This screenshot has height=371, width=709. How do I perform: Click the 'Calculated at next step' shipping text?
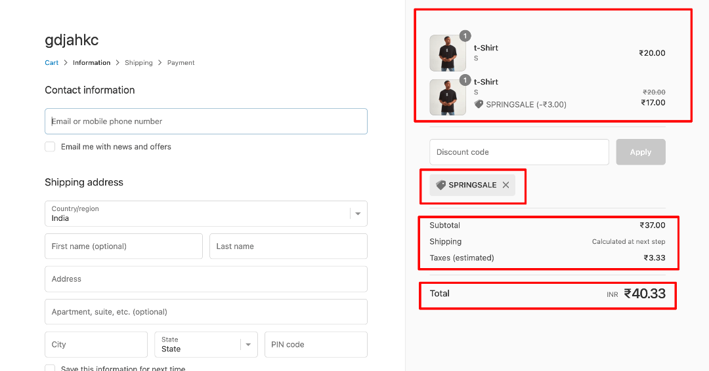pyautogui.click(x=628, y=242)
